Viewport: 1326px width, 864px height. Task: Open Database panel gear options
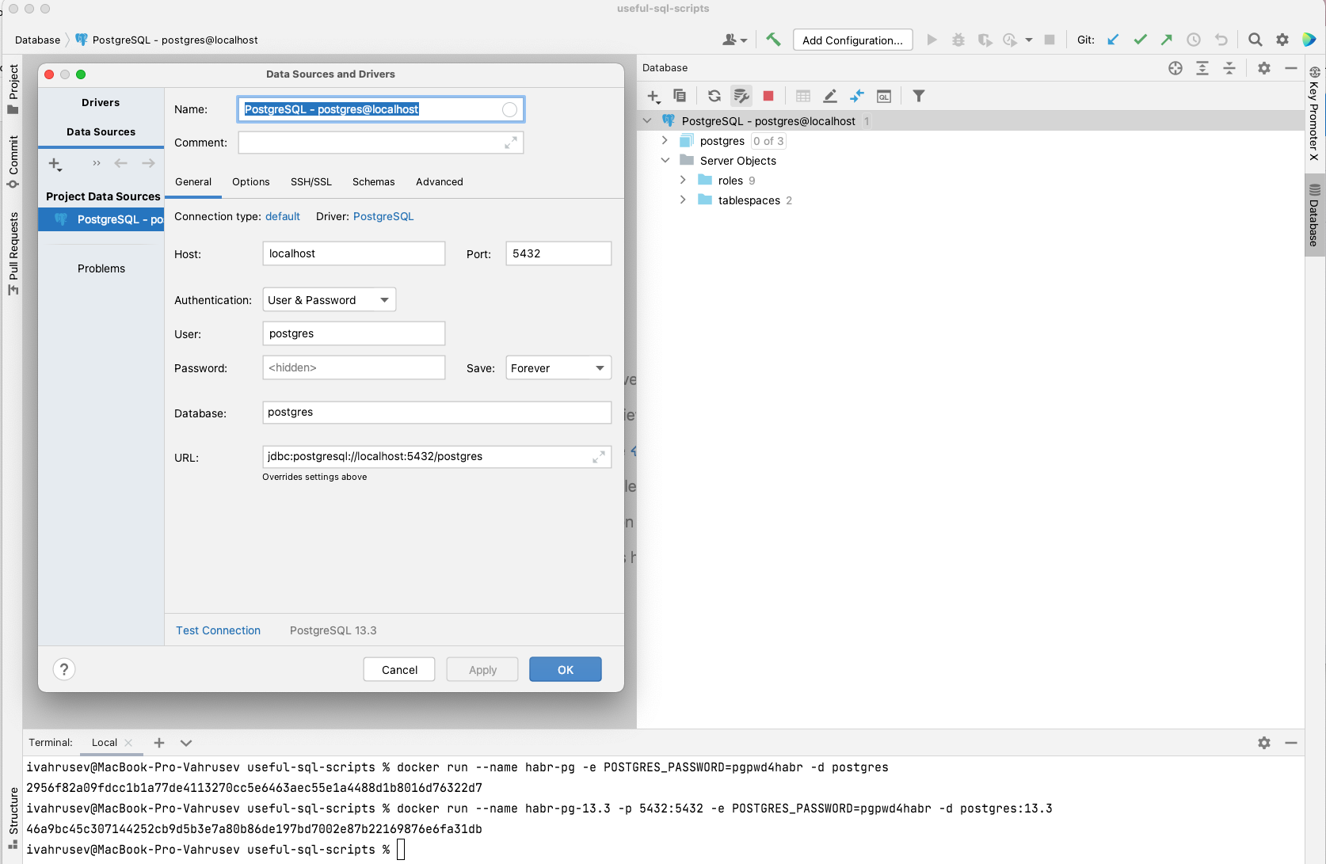coord(1264,68)
